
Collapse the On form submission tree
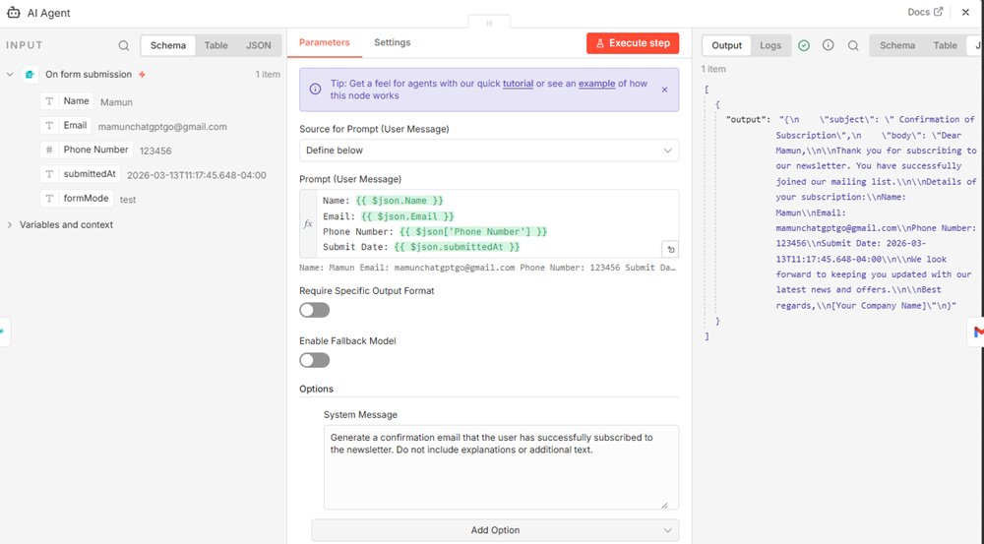(x=10, y=75)
